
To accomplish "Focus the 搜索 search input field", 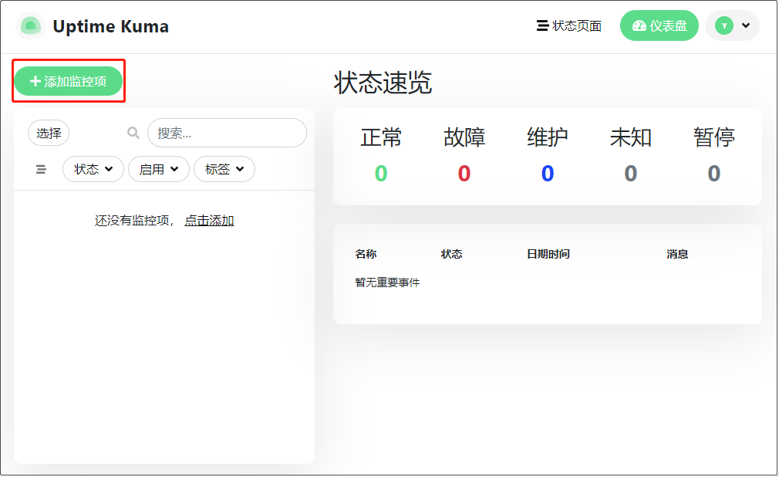I will (227, 133).
